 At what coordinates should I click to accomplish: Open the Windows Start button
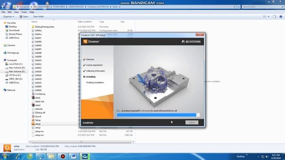click(x=4, y=156)
